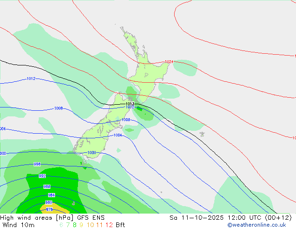This screenshot has width=296, height=229.
Task: Click the Bft unit label
Action: pos(120,225)
